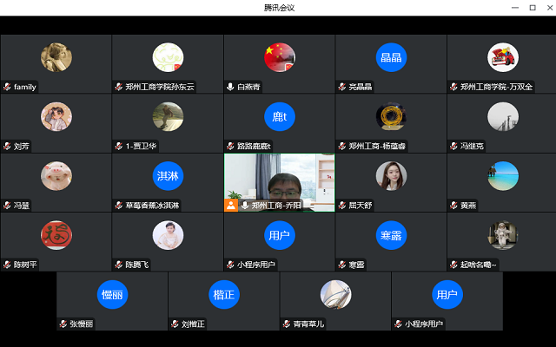Select the blue 晶晶 avatar
The image size is (556, 347).
(391, 57)
